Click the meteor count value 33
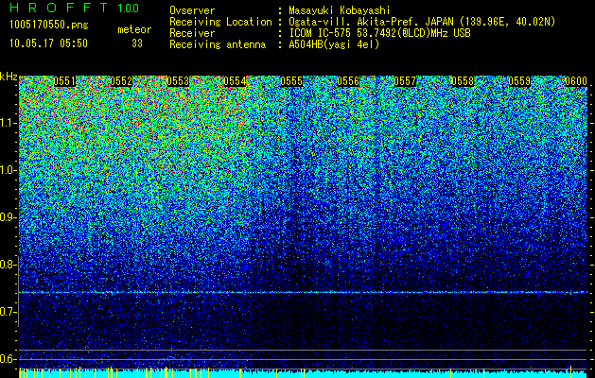595x378 pixels. click(137, 43)
